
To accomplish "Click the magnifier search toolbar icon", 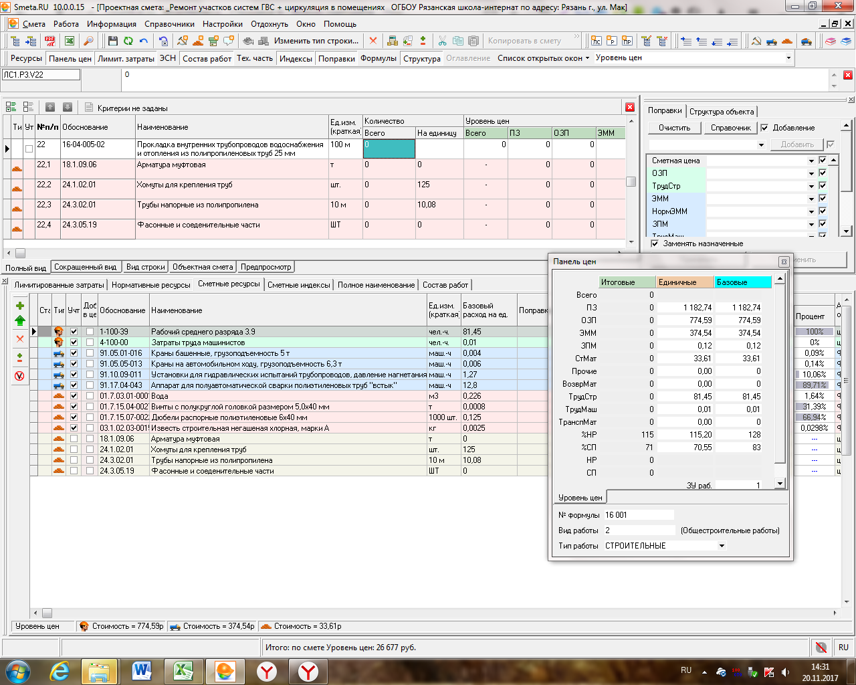I will [88, 41].
